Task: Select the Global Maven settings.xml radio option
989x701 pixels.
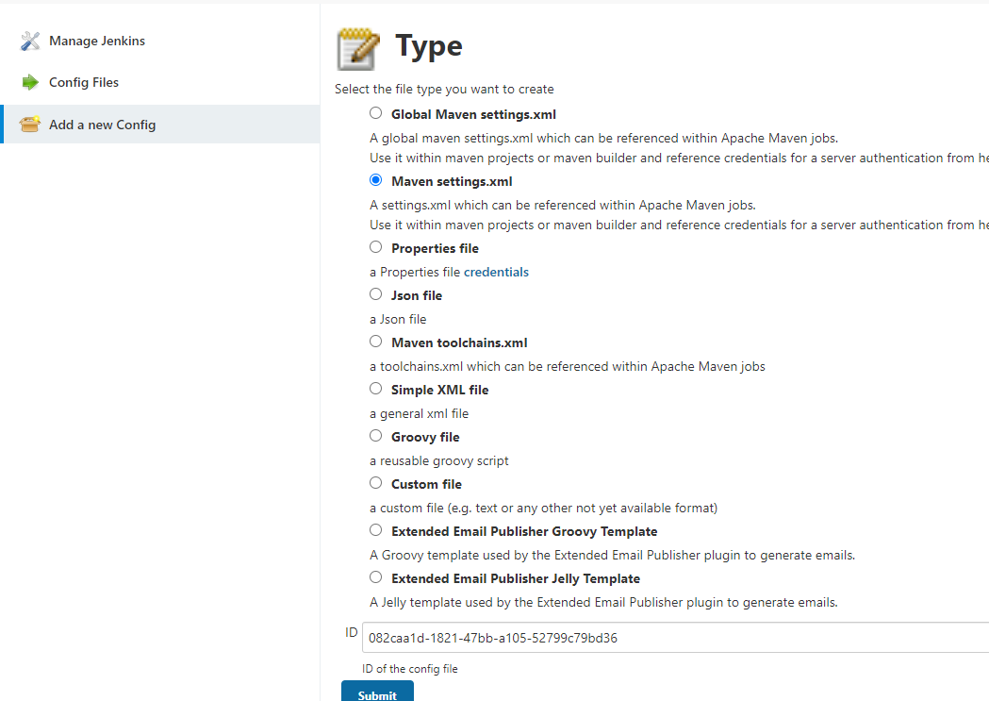Action: pyautogui.click(x=376, y=113)
